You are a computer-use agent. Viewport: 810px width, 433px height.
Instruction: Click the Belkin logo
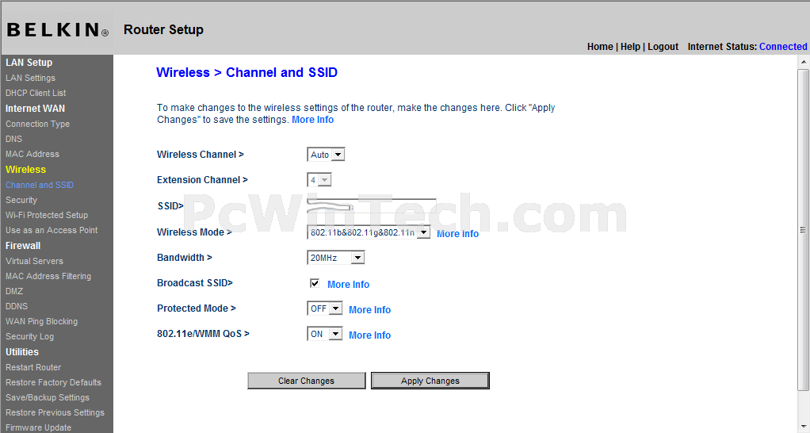coord(57,29)
